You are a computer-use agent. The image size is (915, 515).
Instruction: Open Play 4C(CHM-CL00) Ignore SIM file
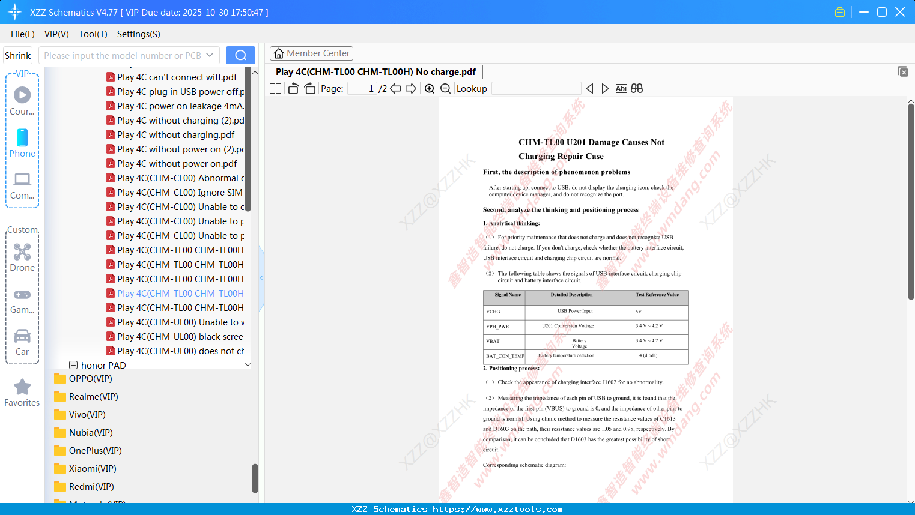tap(175, 193)
